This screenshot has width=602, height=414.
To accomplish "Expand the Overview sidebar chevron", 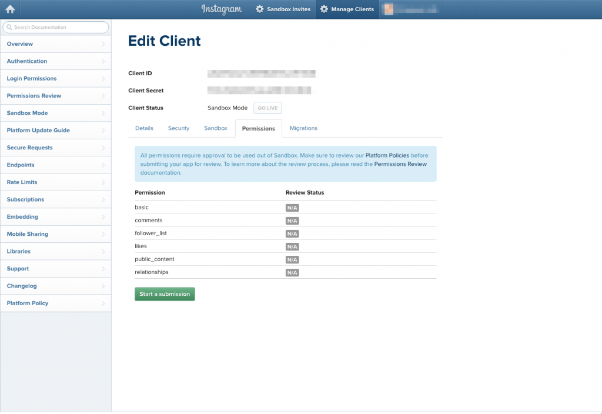I will point(103,44).
